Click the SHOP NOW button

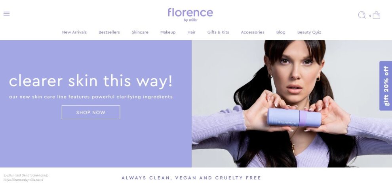pyautogui.click(x=91, y=112)
